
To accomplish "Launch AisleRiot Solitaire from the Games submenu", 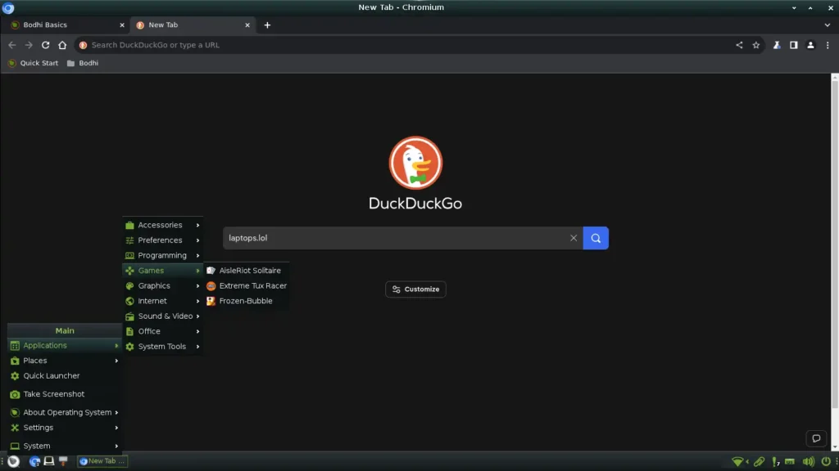I will click(248, 270).
